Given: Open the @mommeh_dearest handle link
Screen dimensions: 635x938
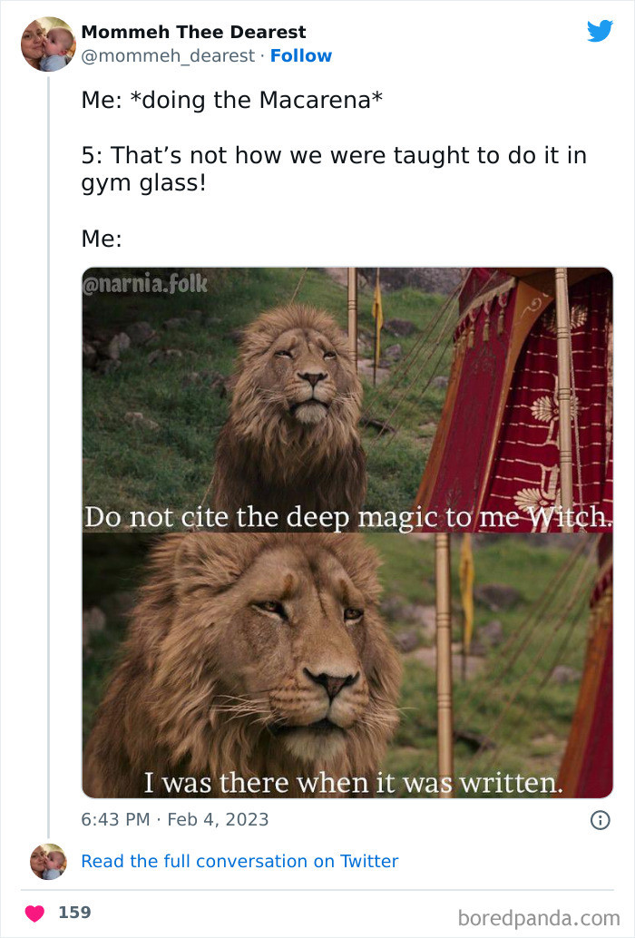Looking at the screenshot, I should 168,55.
